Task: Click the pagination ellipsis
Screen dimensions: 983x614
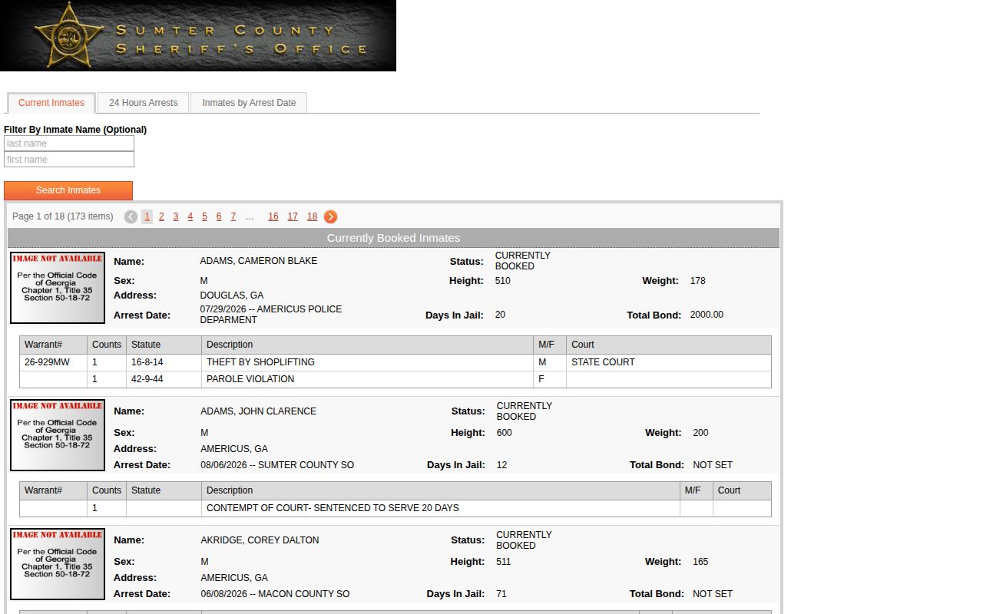Action: pos(250,216)
